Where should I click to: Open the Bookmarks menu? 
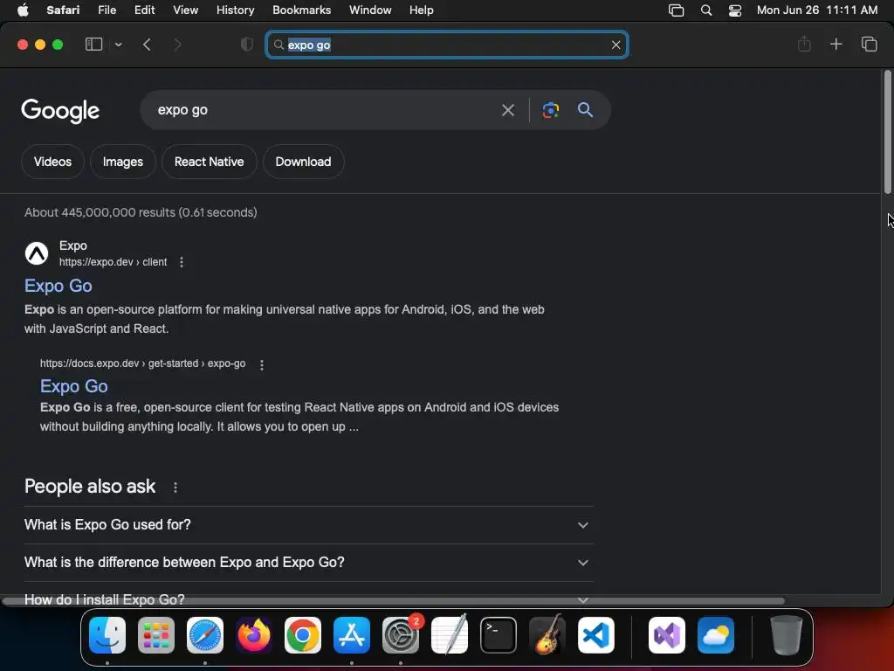[301, 10]
